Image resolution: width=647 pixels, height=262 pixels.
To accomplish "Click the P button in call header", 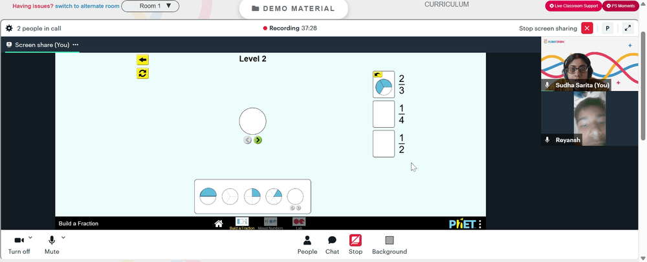I will [x=608, y=28].
